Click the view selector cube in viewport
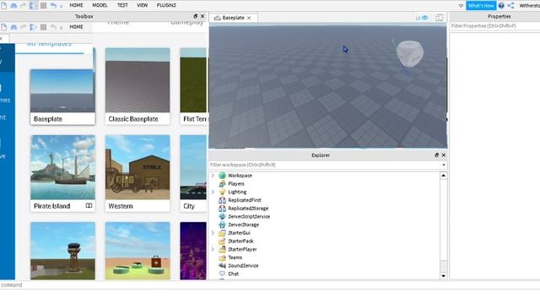Viewport: 540px width, 304px height. (x=409, y=54)
